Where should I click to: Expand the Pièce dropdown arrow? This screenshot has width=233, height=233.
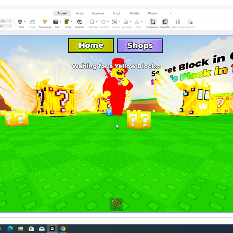(25, 22)
